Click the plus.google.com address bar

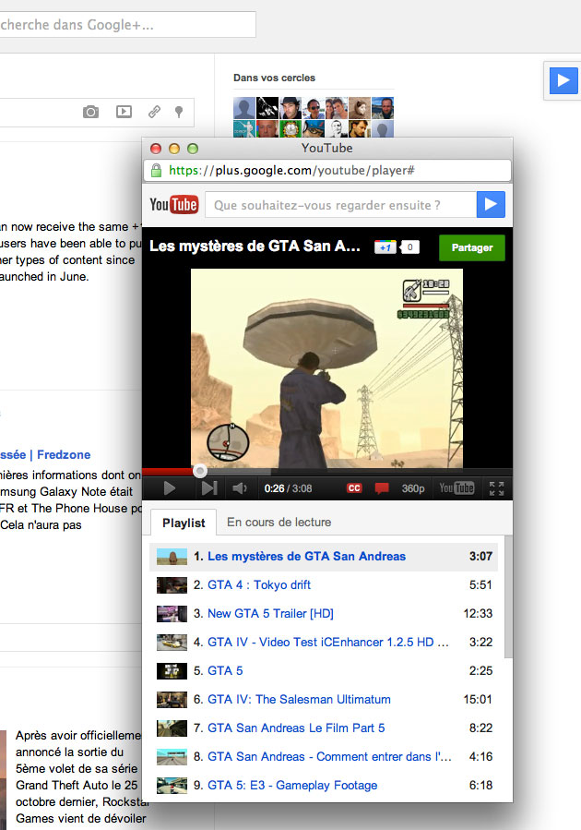click(x=327, y=170)
